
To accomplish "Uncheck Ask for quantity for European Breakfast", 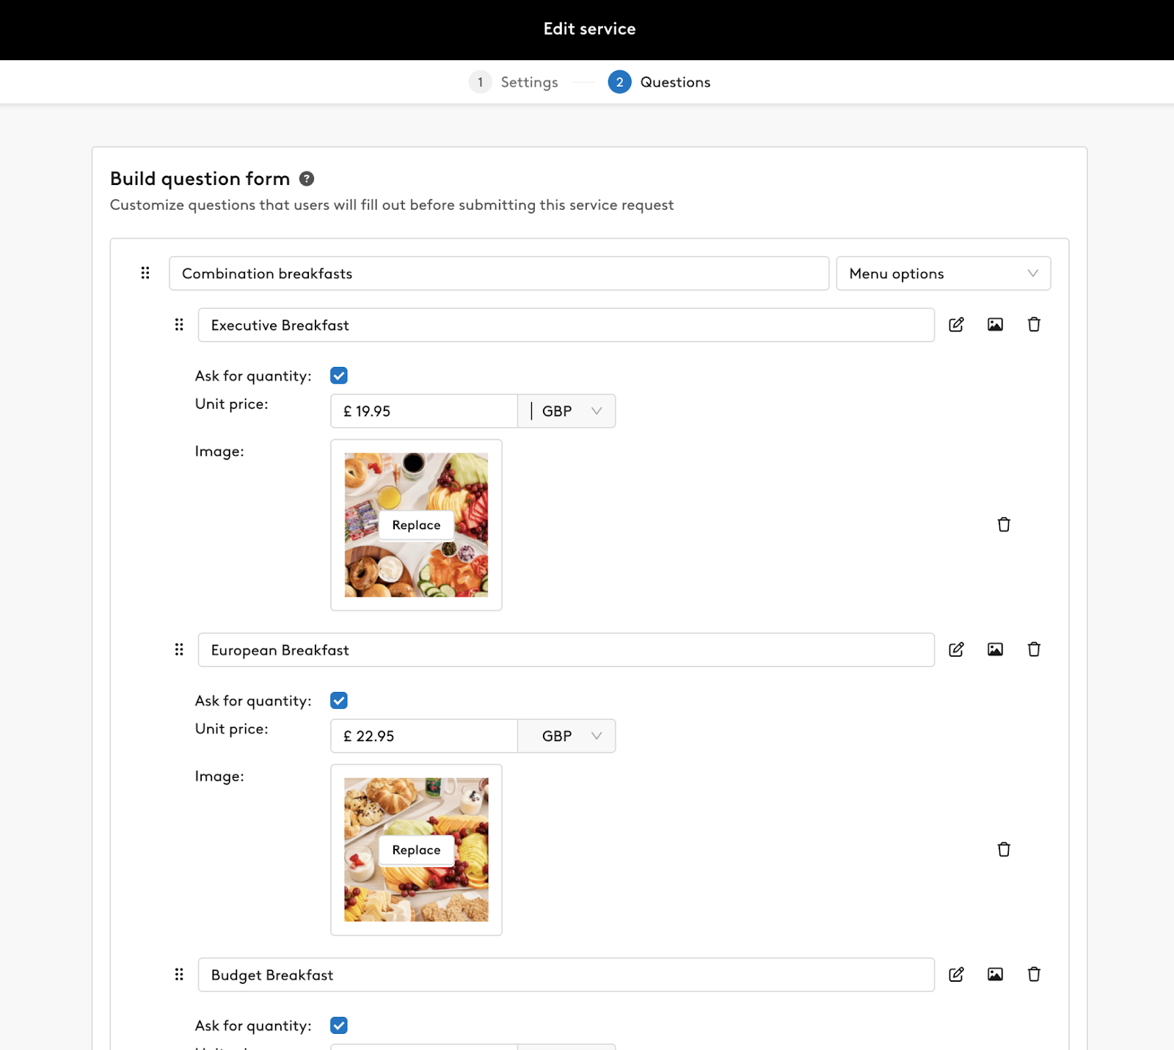I will 339,701.
